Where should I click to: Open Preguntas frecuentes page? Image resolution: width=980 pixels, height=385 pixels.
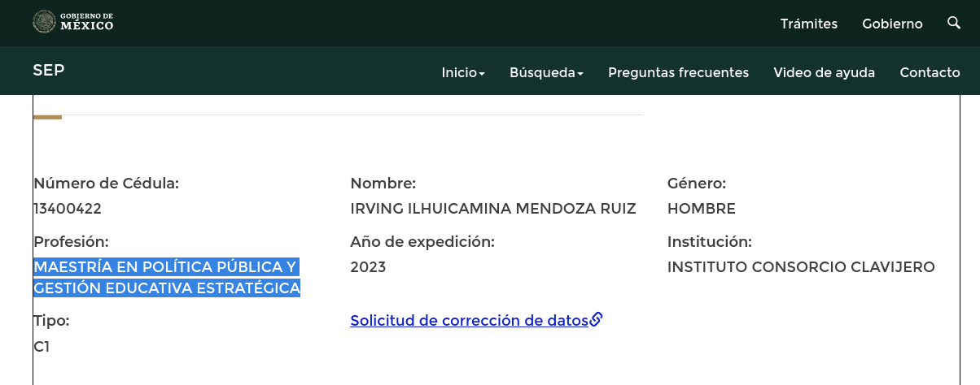[678, 72]
